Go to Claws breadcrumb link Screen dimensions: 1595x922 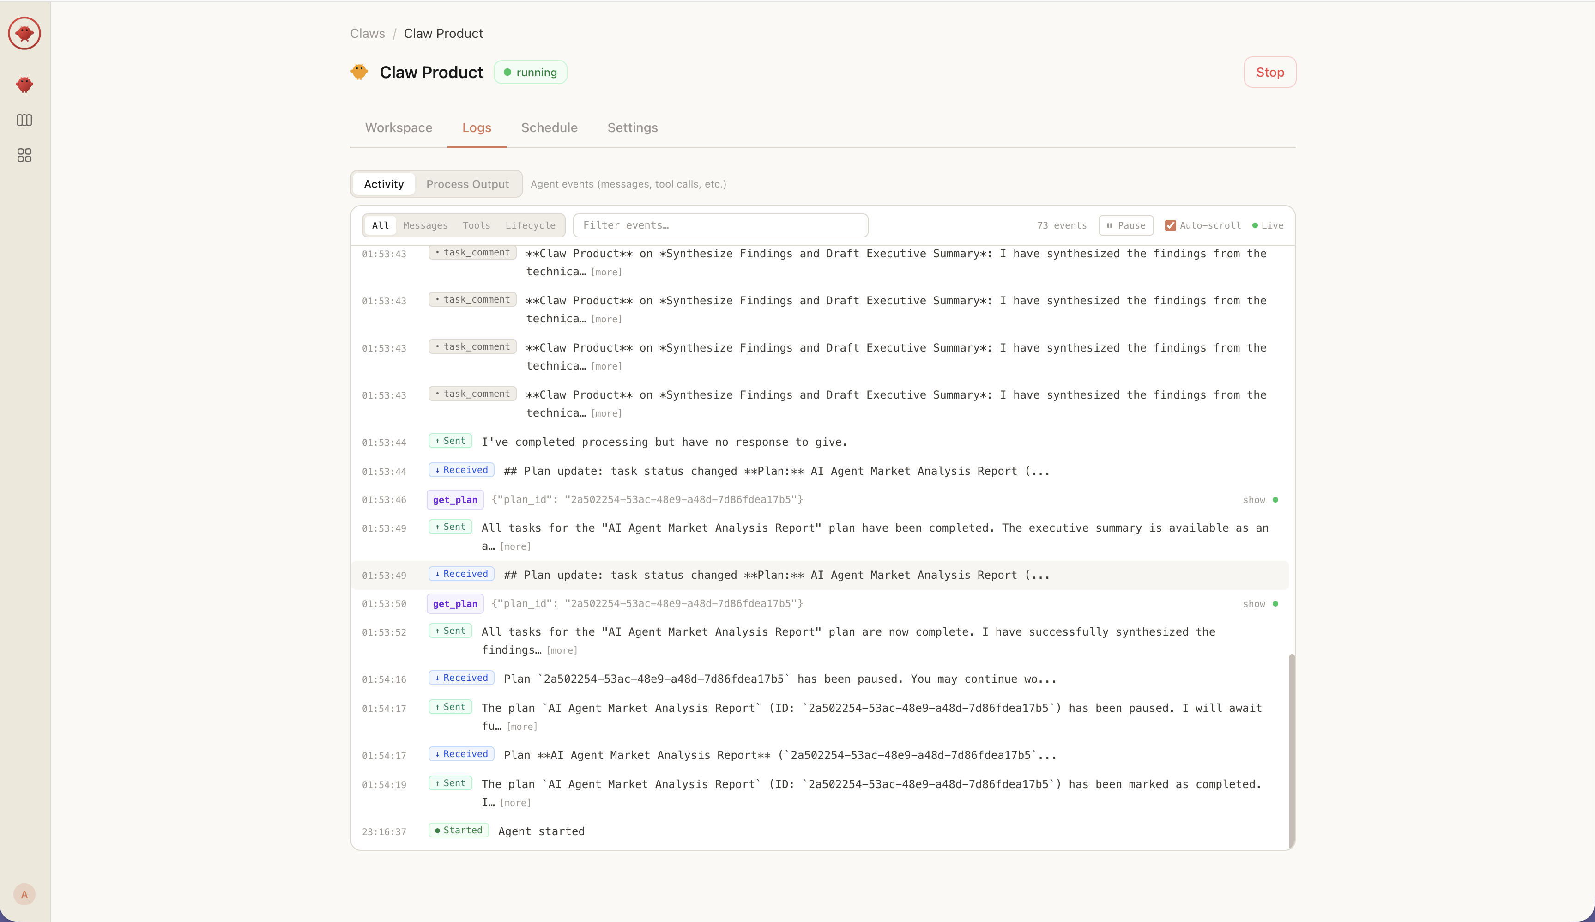click(367, 34)
